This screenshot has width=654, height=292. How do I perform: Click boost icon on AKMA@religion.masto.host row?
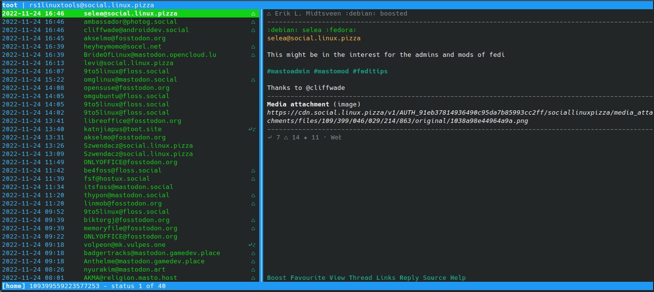(253, 278)
